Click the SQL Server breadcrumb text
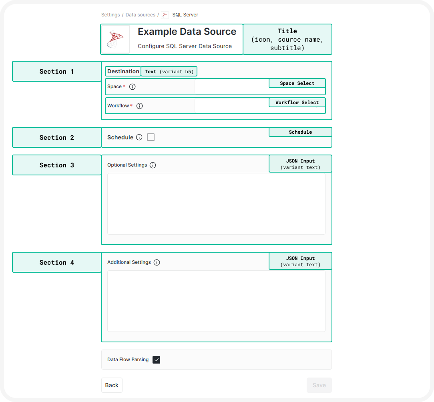Image resolution: width=434 pixels, height=402 pixels. point(185,15)
